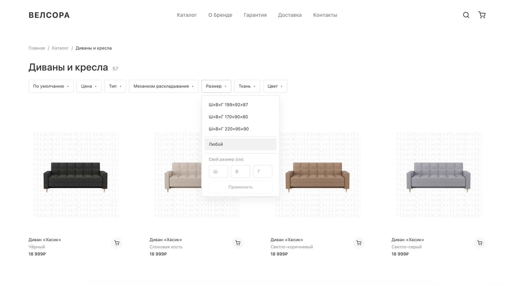Screen dimensions: 514x285
Task: Click the Диван «Хасик» Чёрный title
Action: (x=45, y=240)
